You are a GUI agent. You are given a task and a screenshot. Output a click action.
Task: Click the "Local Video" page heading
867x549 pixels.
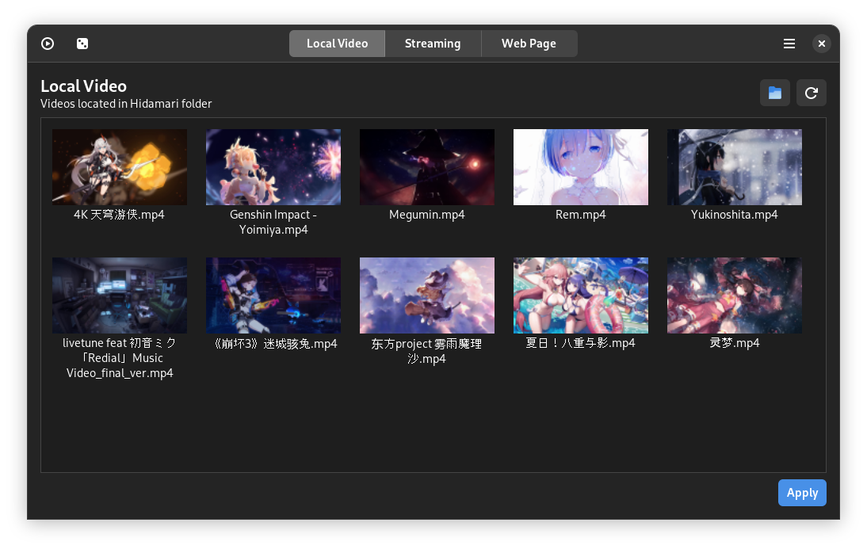point(83,86)
